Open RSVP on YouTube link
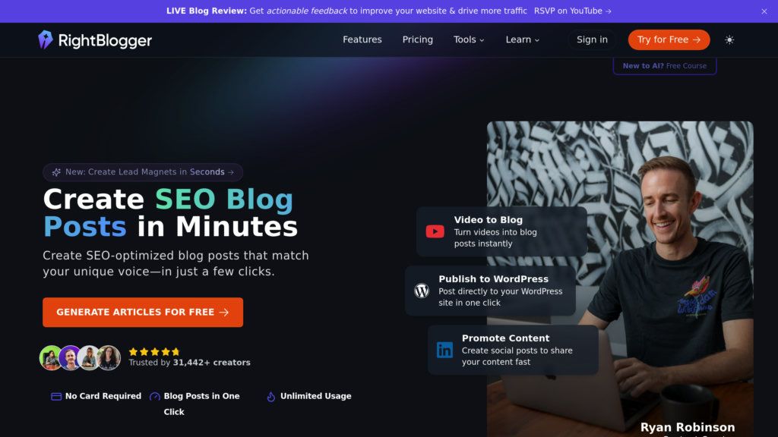This screenshot has width=778, height=437. click(573, 11)
